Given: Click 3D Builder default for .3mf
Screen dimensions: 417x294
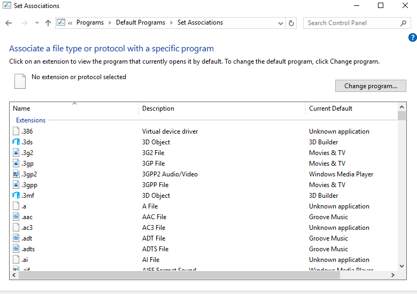Looking at the screenshot, I should click(x=323, y=196).
